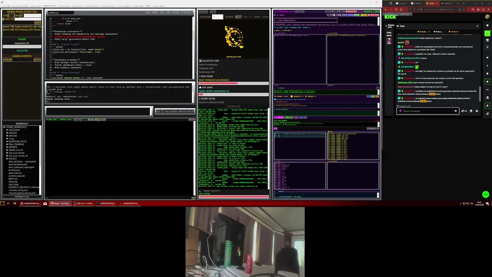
Task: Click the SWAP Solfeggio progress bar
Action: point(234,95)
